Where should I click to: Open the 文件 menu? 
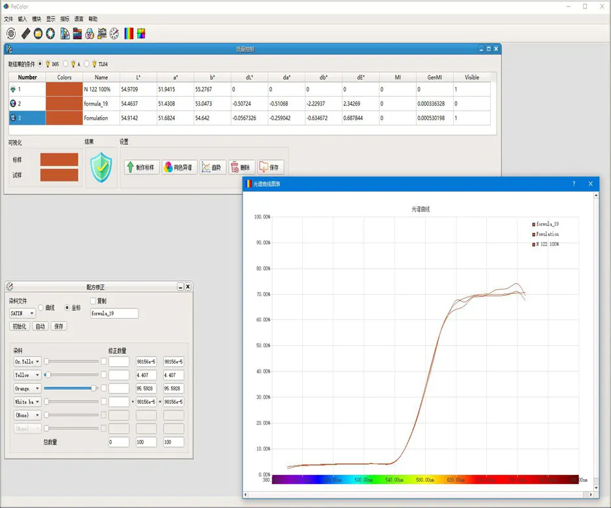click(x=8, y=19)
